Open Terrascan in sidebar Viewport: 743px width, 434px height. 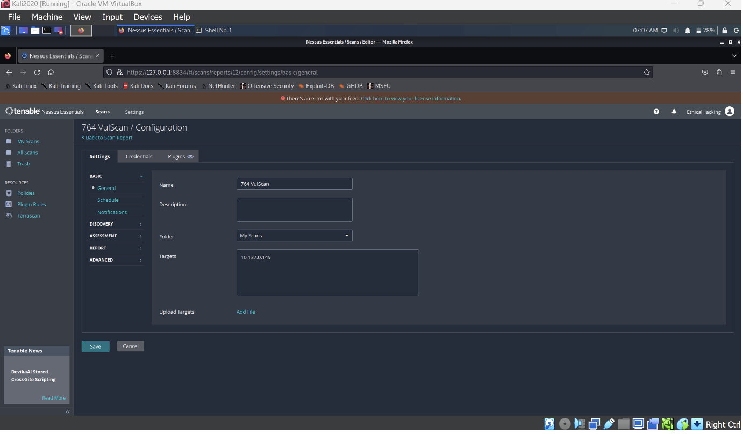click(28, 216)
